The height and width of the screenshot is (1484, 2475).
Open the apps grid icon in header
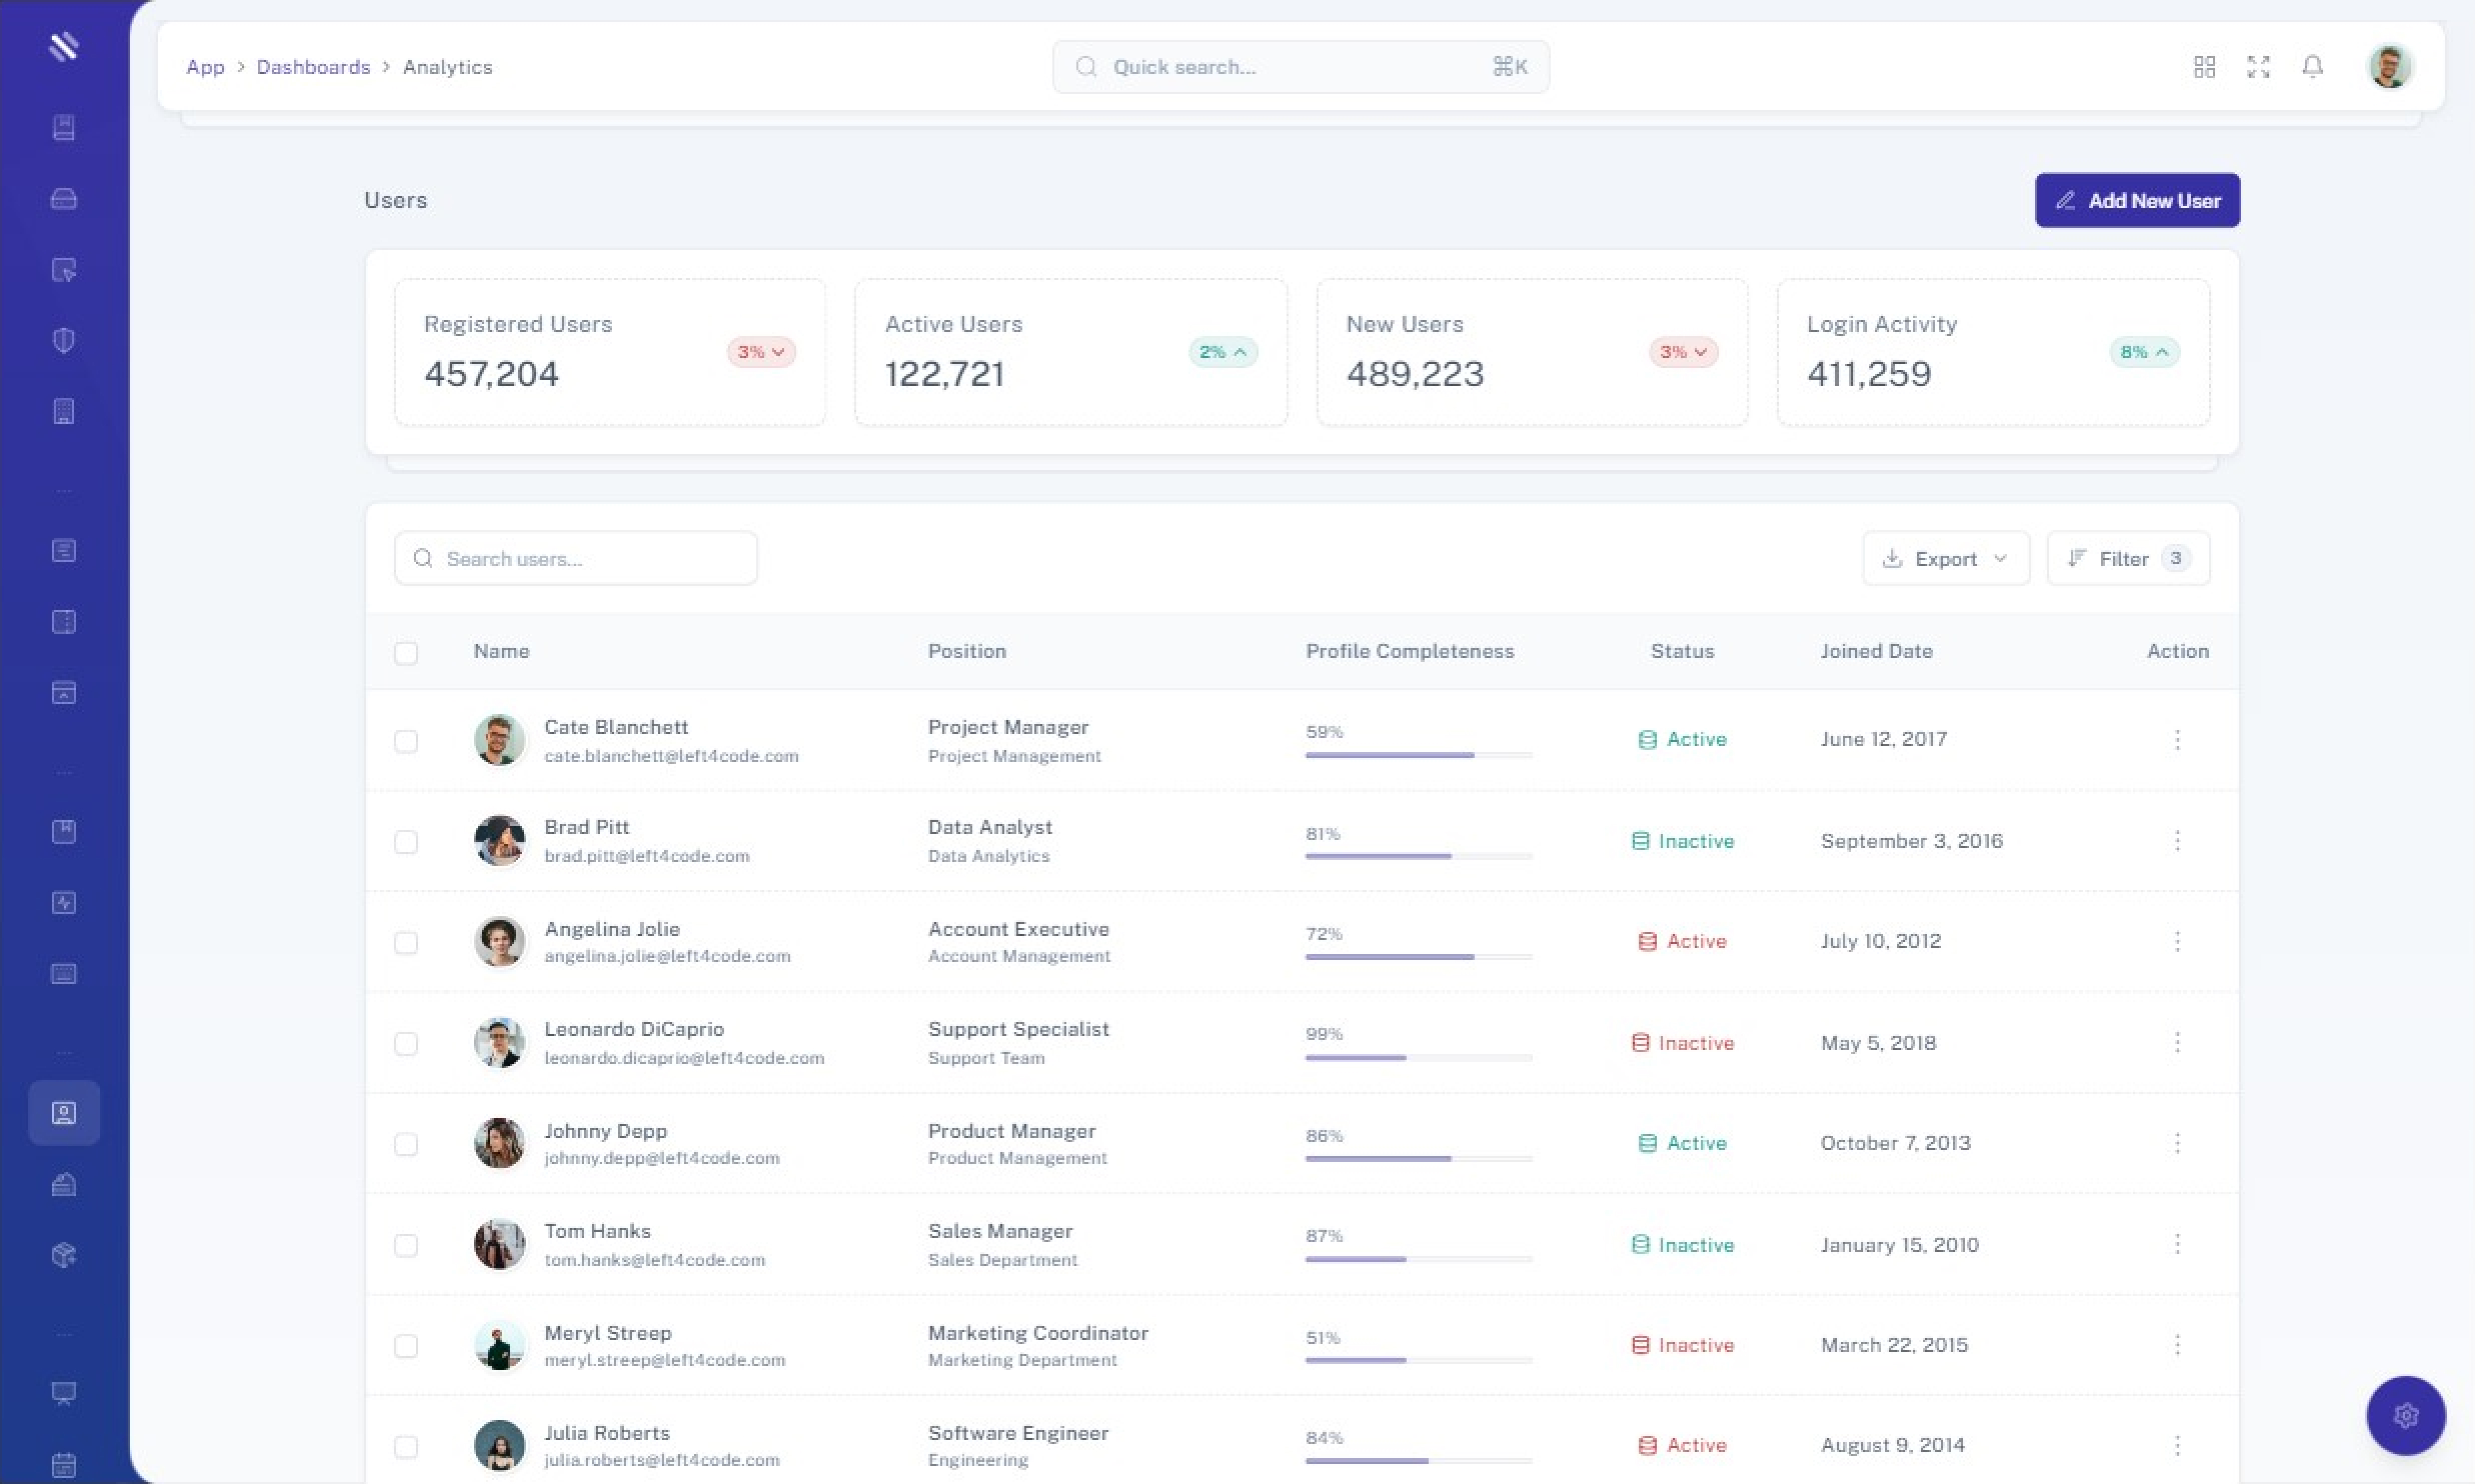[x=2204, y=67]
